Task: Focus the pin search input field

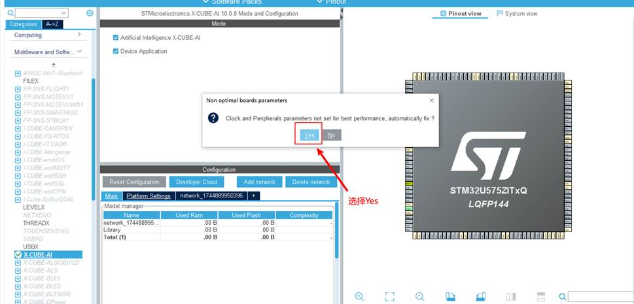Action: [601, 297]
